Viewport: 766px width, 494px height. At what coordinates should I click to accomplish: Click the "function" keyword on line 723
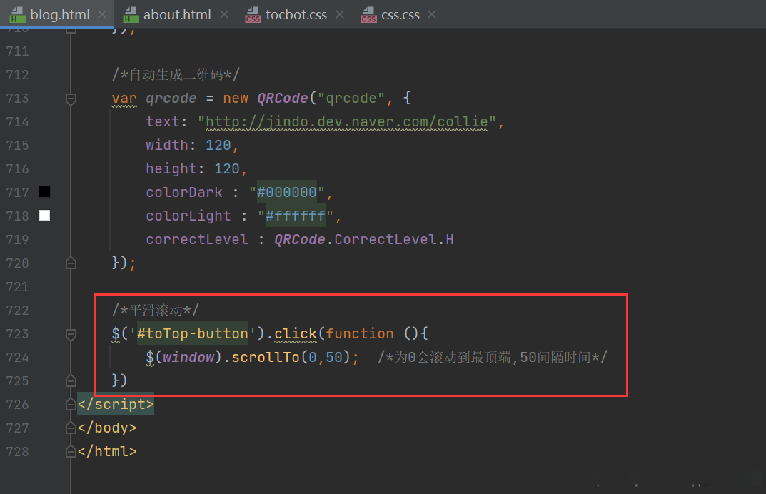coord(360,333)
